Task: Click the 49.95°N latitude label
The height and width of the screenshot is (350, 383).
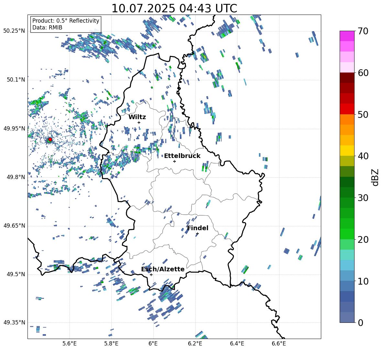Action: pos(14,128)
